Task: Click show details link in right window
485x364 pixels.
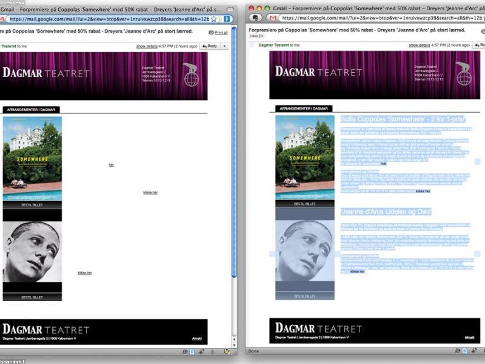Action: click(x=420, y=45)
